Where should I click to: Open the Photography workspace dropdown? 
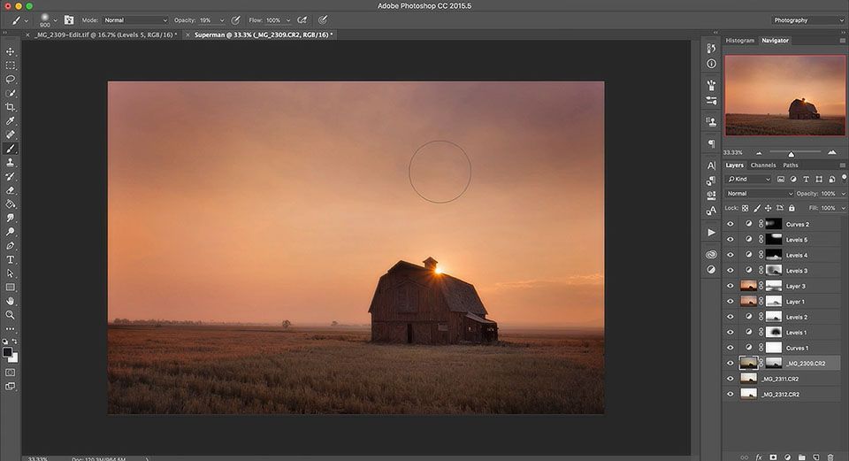[807, 19]
